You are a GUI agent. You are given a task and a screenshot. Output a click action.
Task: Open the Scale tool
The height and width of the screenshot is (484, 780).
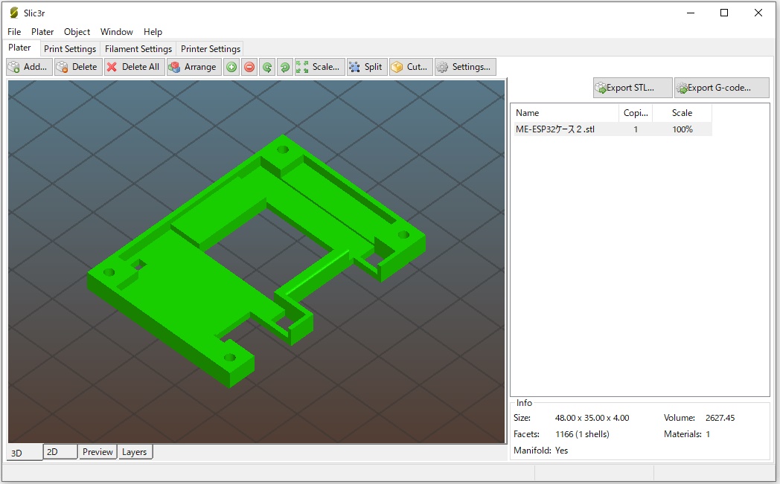pyautogui.click(x=319, y=67)
